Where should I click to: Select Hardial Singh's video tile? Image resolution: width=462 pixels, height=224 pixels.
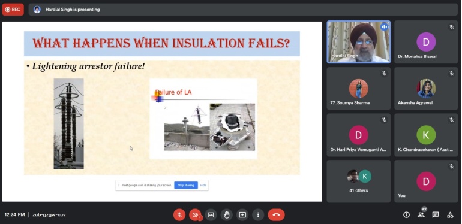359,42
